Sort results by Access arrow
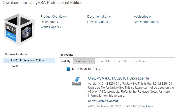175x110 pixels. point(136,61)
